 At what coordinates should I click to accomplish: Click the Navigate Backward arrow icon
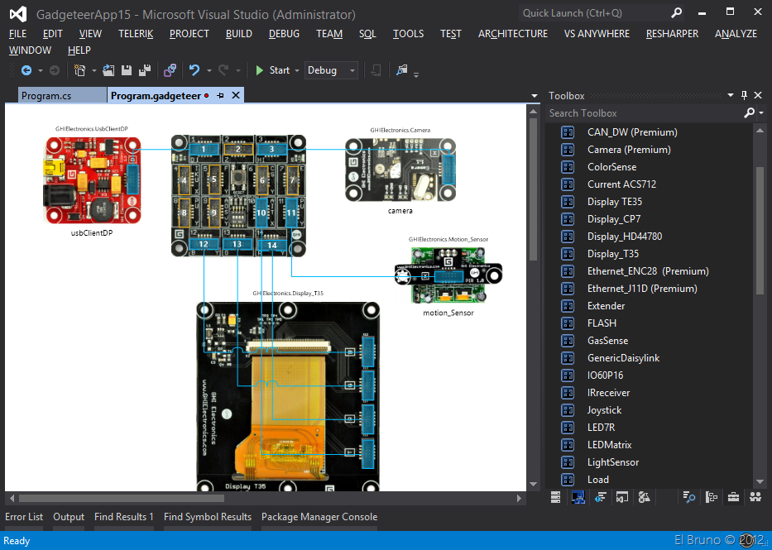click(x=26, y=71)
